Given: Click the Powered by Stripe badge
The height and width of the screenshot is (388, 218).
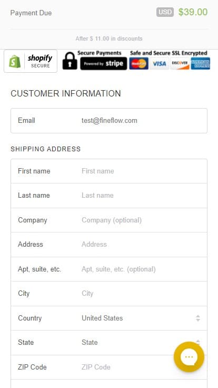Looking at the screenshot, I should pos(104,64).
